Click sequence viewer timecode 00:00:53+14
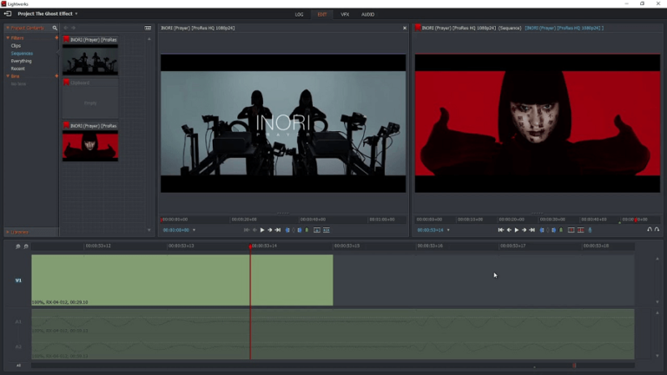This screenshot has height=375, width=667. pyautogui.click(x=430, y=230)
